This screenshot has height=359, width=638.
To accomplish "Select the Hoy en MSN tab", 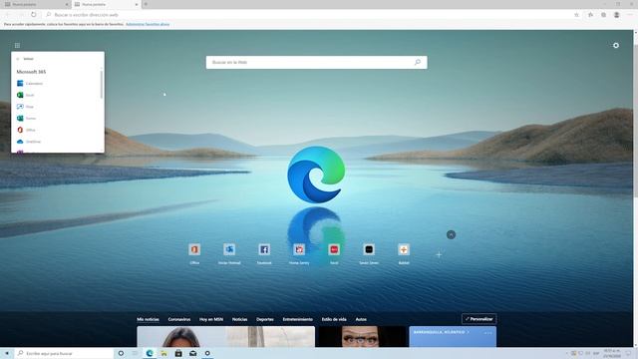I will click(x=211, y=319).
